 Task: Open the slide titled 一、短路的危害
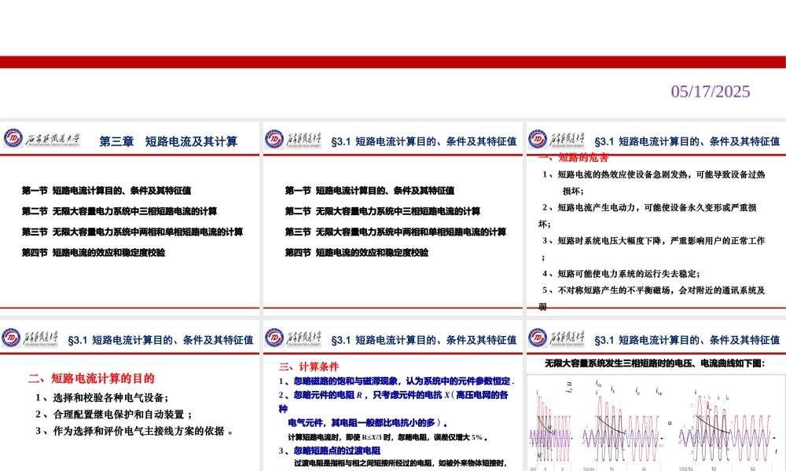[x=656, y=218]
